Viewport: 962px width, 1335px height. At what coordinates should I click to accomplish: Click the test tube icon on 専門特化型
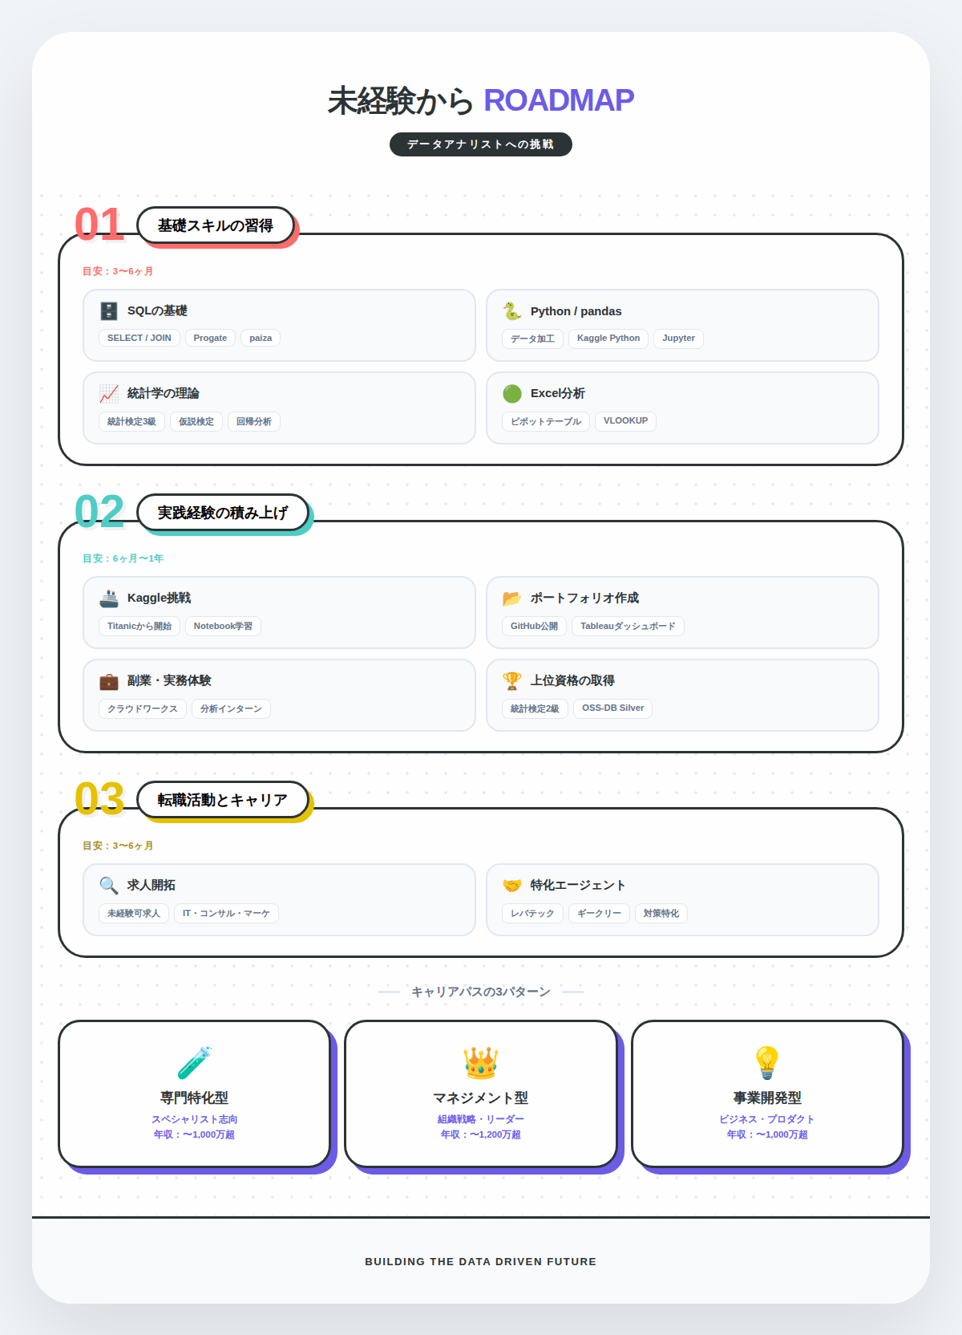(194, 1063)
